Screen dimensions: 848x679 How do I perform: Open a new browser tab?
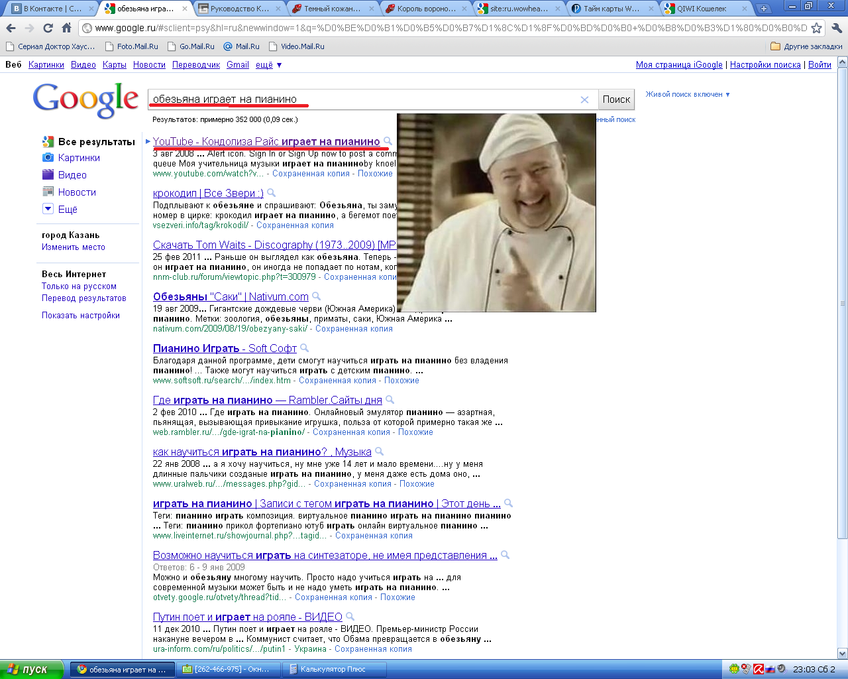point(764,9)
